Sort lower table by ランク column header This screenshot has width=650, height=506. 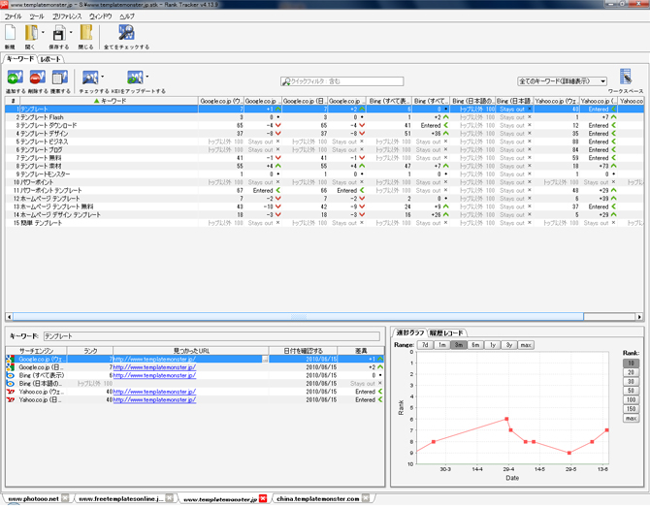tap(90, 351)
